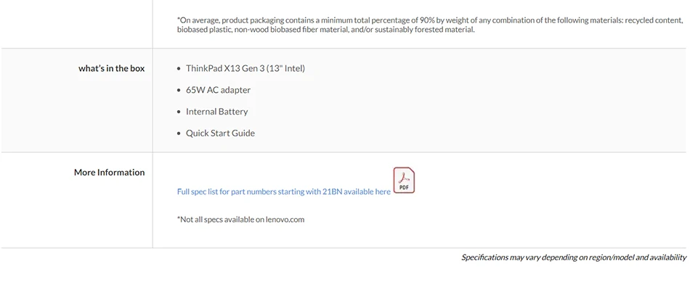Select the Quick Start Guide entry
690x295 pixels.
pos(220,133)
